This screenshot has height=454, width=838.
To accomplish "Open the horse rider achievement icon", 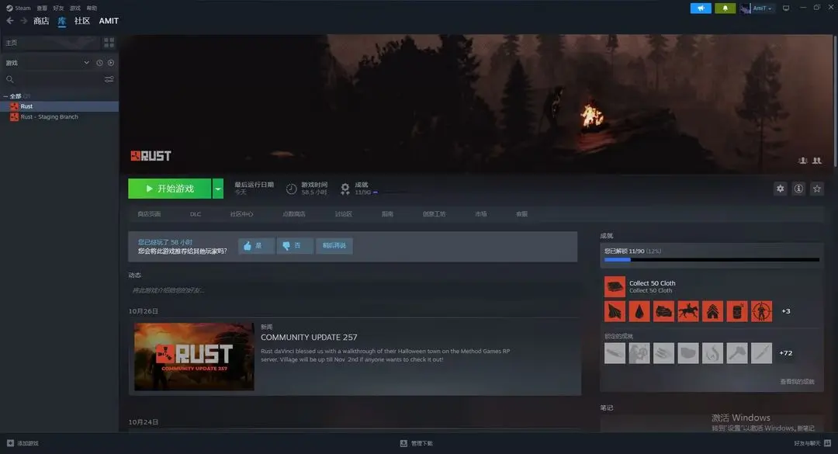I will (687, 311).
